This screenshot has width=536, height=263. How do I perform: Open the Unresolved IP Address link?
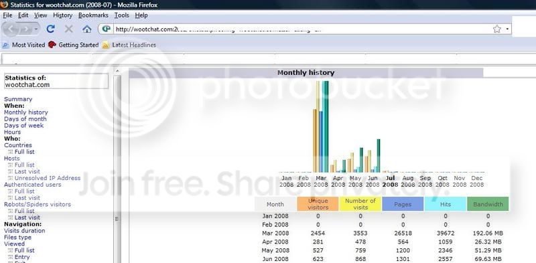[48, 178]
